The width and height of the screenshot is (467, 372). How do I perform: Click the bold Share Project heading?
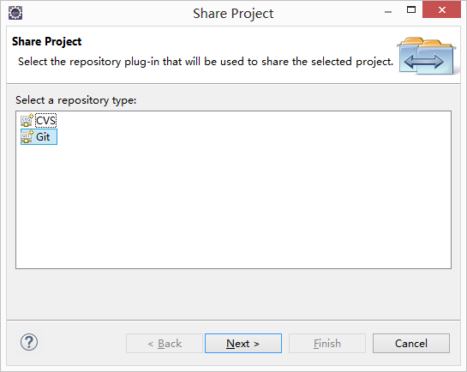pos(47,42)
